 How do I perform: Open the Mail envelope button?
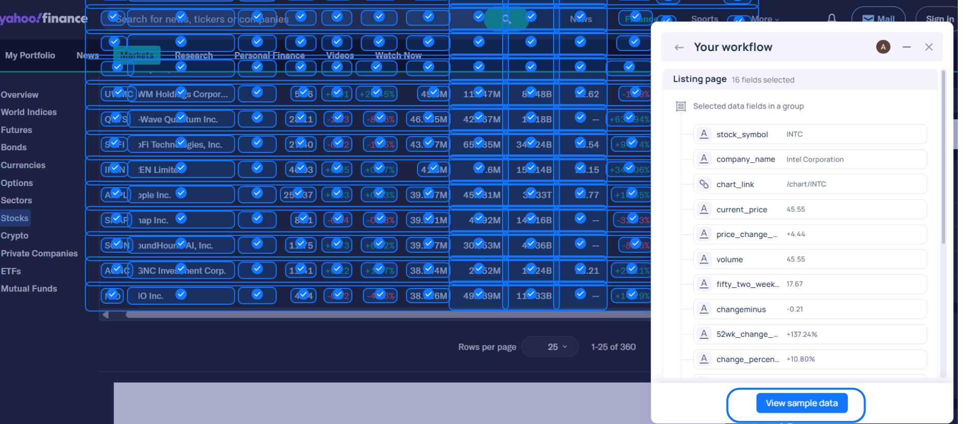click(878, 19)
